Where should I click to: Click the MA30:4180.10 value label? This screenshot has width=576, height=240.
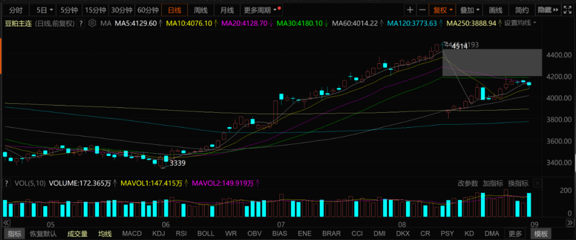300,23
